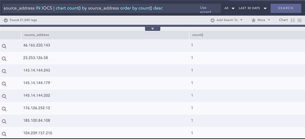This screenshot has width=305, height=139.
Task: Run the query with the Search button
Action: (286, 8)
